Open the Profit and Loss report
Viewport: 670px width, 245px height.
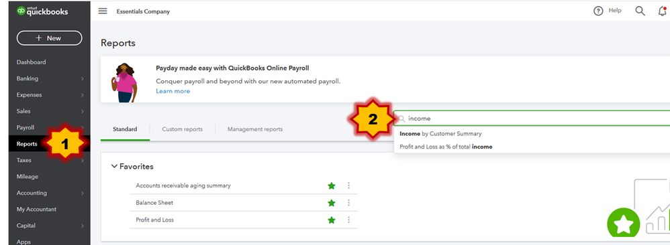pos(154,220)
